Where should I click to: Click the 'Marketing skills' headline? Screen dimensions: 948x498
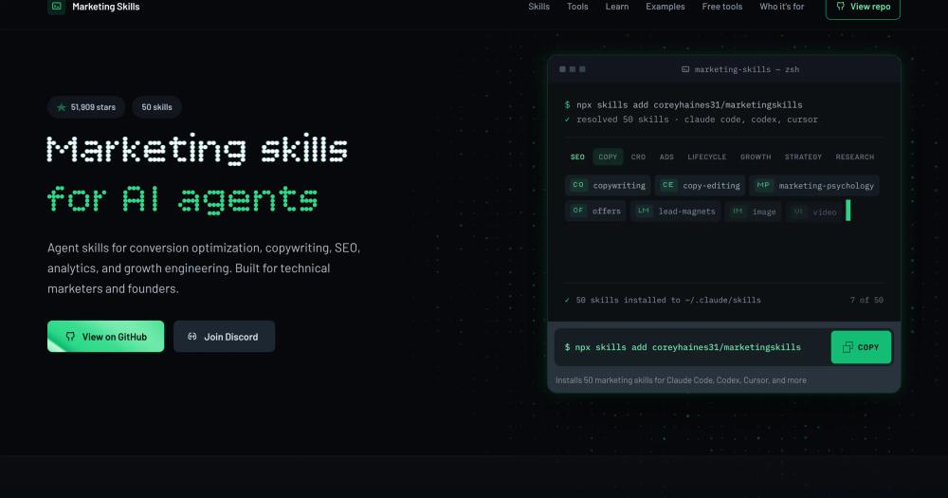point(198,149)
